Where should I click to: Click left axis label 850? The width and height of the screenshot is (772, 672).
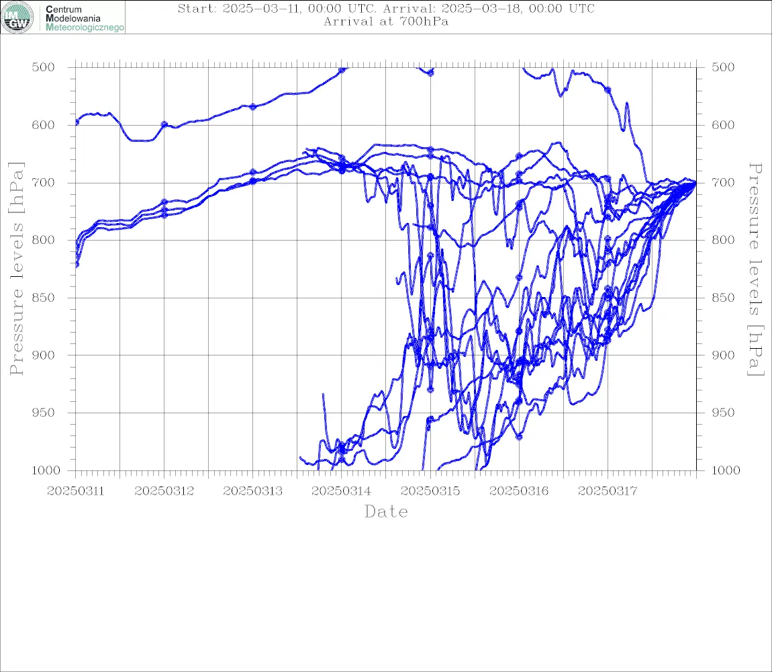coord(44,298)
